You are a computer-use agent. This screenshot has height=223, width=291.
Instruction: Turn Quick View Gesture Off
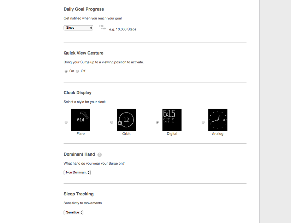77,71
